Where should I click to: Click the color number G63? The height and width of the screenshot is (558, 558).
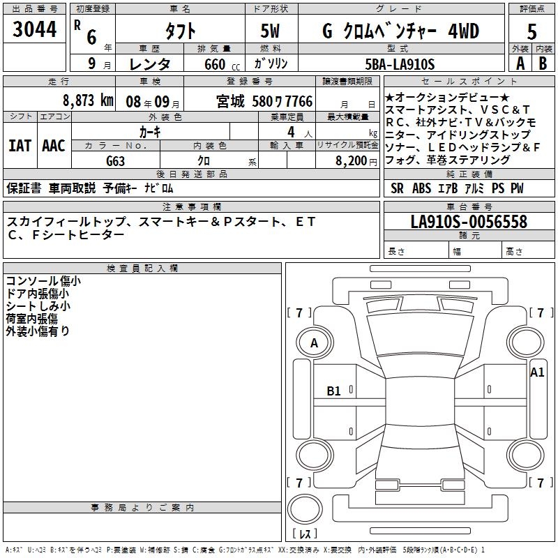pos(116,161)
